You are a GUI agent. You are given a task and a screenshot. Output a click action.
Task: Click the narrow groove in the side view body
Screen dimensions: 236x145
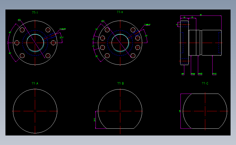pos(201,43)
